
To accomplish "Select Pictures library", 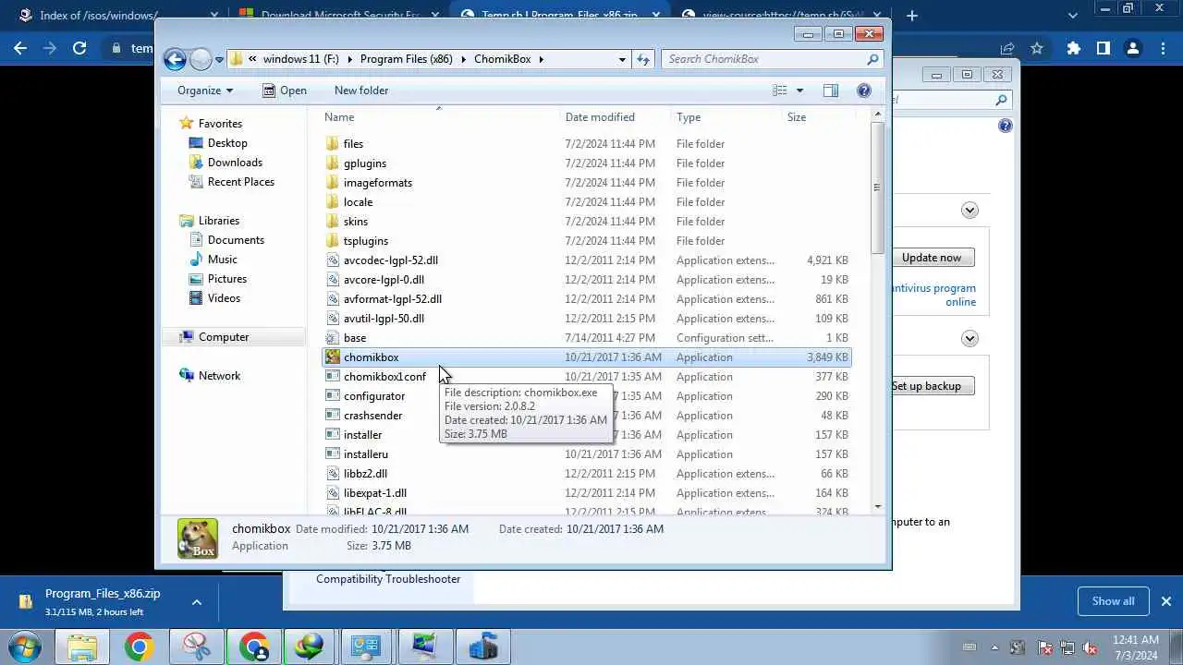I will click(x=227, y=279).
